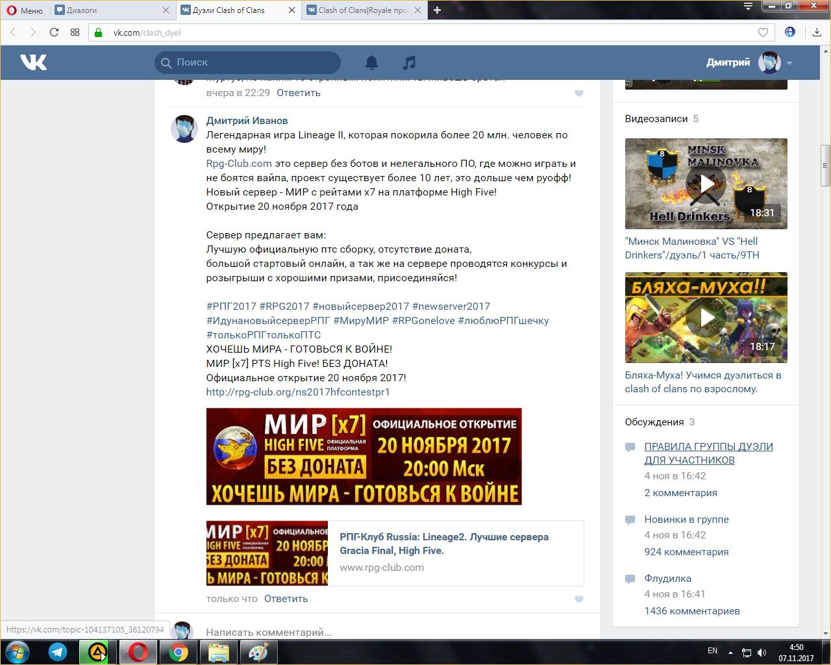
Task: Open Telegram from the taskbar
Action: point(58,652)
